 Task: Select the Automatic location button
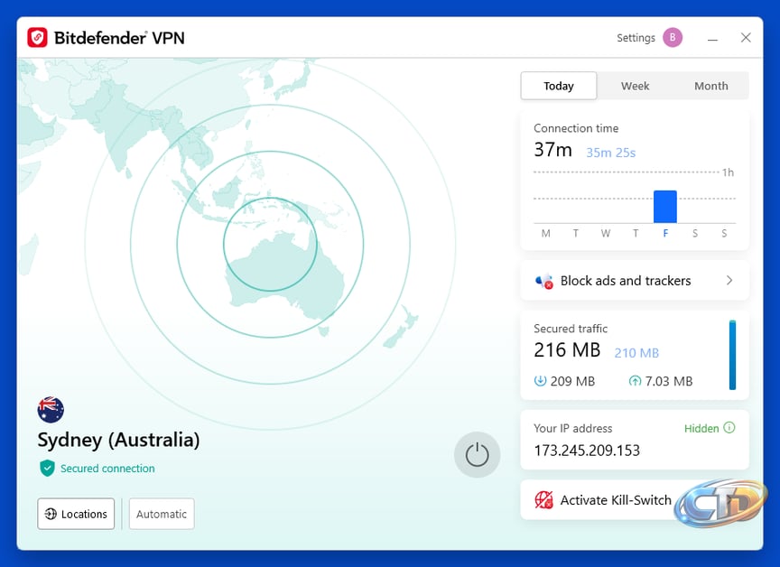pos(162,514)
